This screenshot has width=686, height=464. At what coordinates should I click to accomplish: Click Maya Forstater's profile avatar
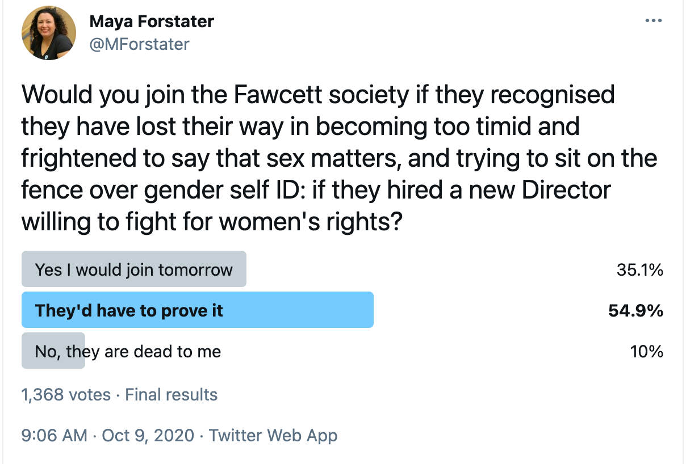[48, 33]
